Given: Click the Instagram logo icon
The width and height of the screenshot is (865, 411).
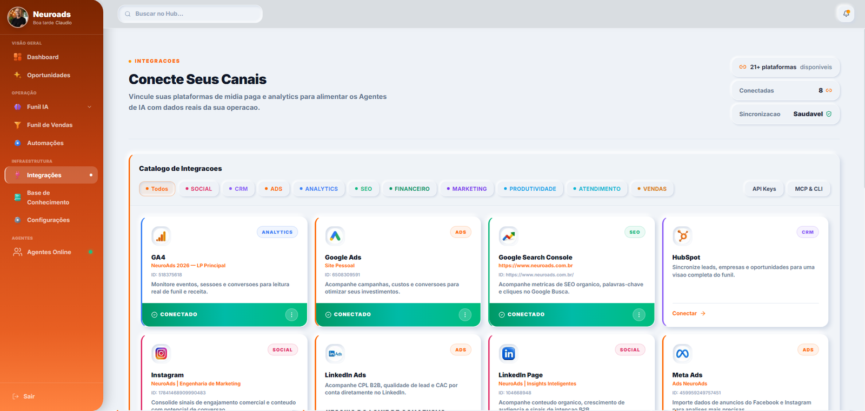Looking at the screenshot, I should pyautogui.click(x=161, y=353).
